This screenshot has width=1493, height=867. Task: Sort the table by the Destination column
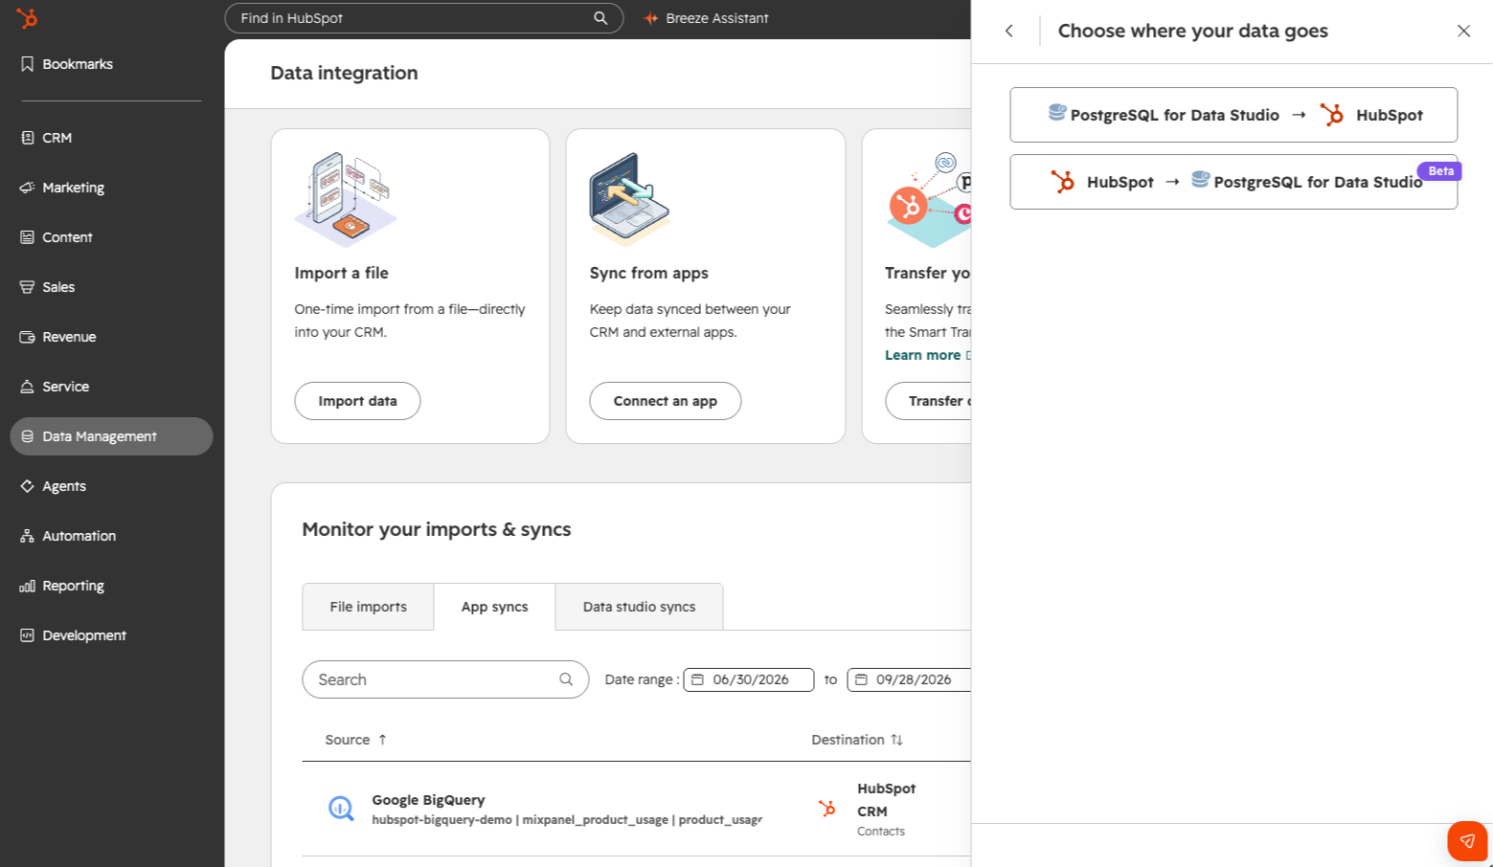tap(857, 740)
